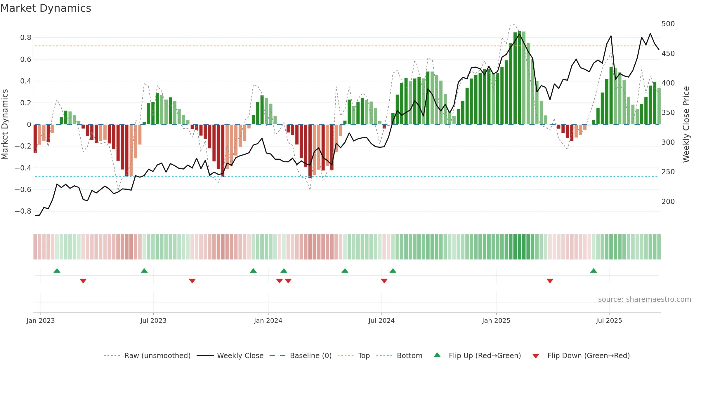This screenshot has width=701, height=394.
Task: Click the 0.8 left axis tick
Action: click(x=26, y=38)
